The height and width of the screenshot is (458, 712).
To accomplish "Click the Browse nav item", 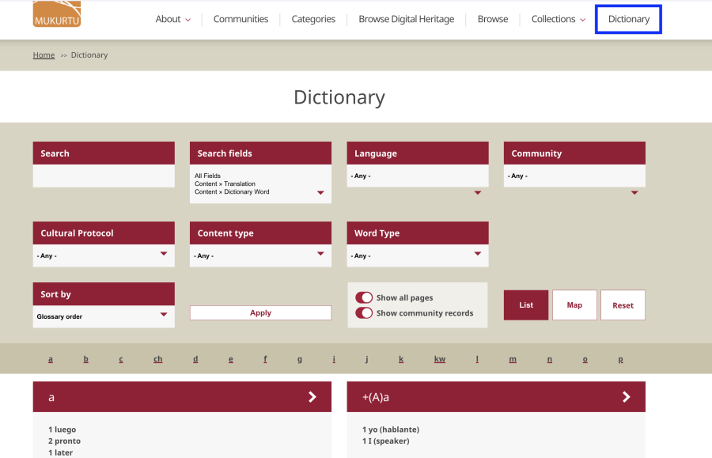I will tap(493, 19).
